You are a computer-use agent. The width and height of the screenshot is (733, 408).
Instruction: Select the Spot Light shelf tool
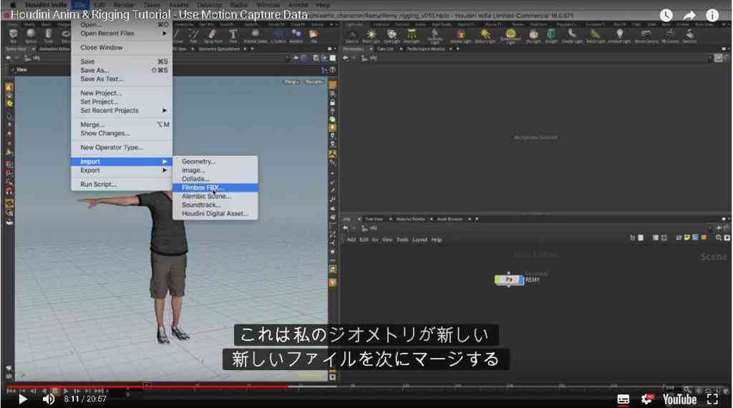pos(392,36)
